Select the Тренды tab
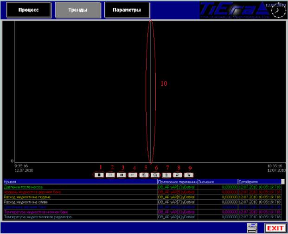Image resolution: width=288 pixels, height=234 pixels. click(77, 10)
